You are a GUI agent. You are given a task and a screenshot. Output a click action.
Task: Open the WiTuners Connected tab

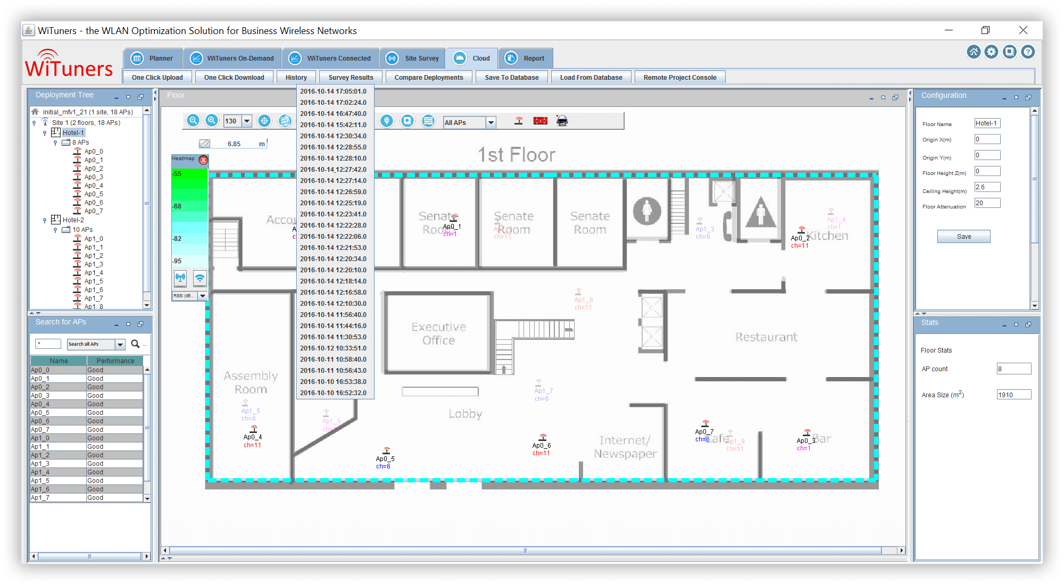pyautogui.click(x=330, y=58)
